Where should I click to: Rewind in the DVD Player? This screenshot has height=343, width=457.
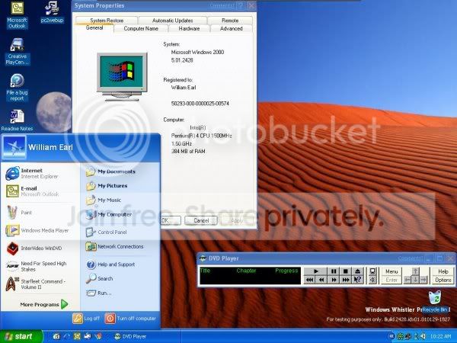pos(321,280)
